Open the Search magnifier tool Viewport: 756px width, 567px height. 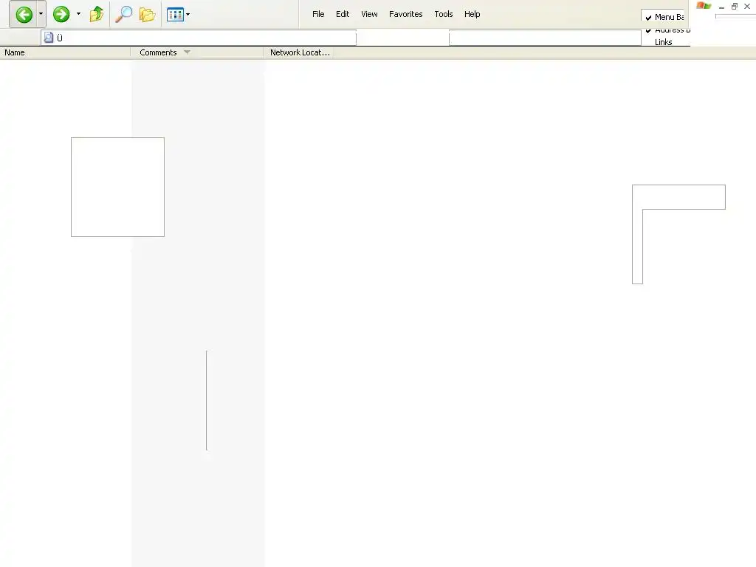[124, 15]
